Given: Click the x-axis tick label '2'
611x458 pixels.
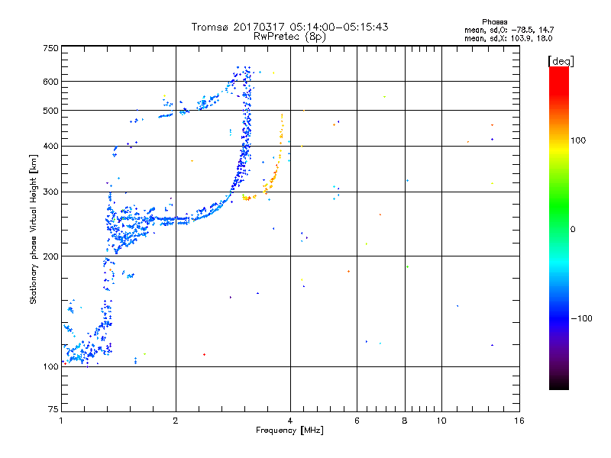Looking at the screenshot, I should point(176,421).
